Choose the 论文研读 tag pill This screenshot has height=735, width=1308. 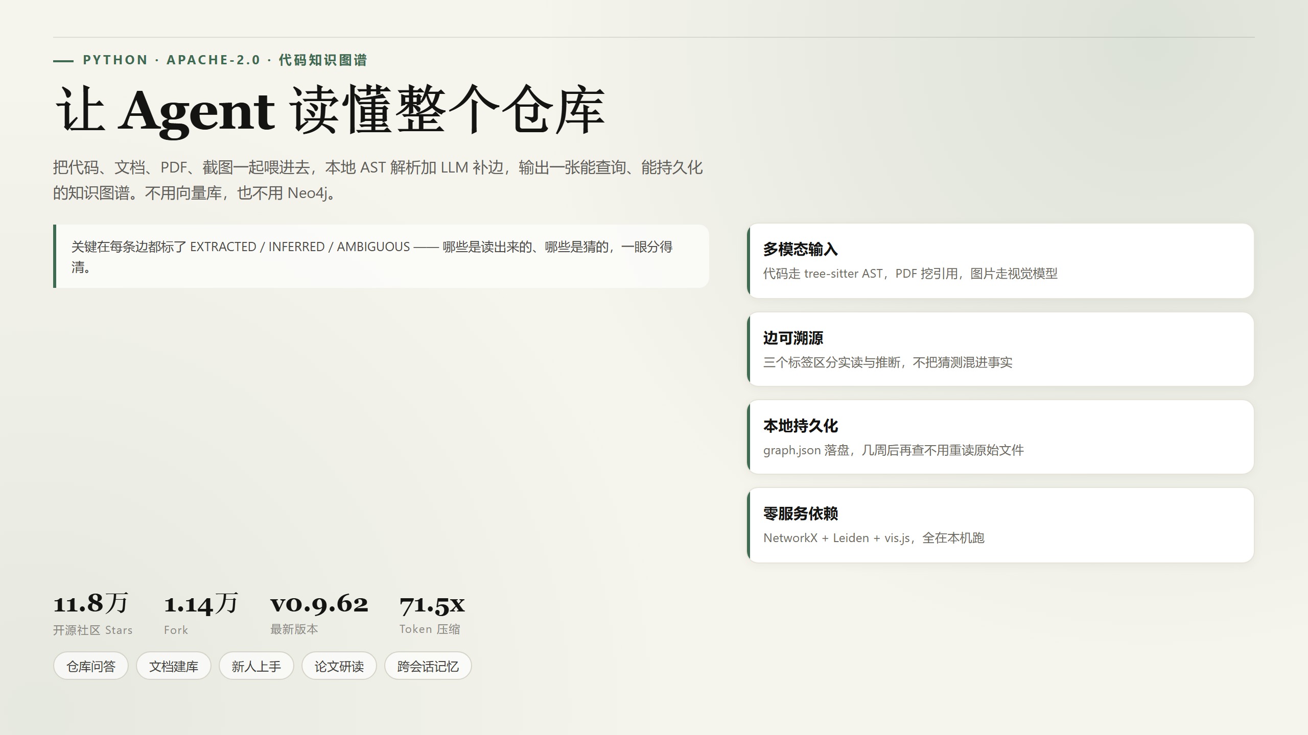click(x=339, y=666)
